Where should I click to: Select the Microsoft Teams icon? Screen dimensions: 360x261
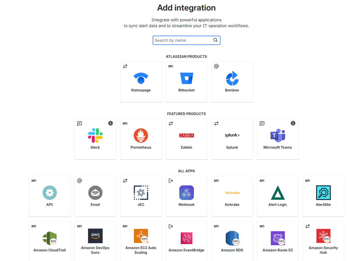coord(278,135)
